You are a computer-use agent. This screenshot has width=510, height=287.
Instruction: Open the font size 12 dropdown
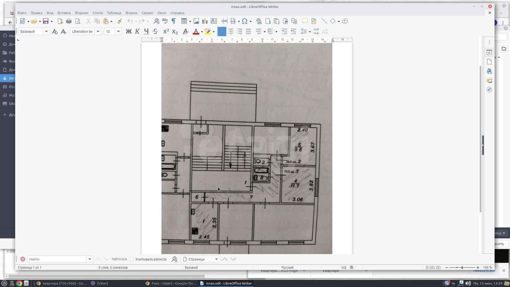118,31
